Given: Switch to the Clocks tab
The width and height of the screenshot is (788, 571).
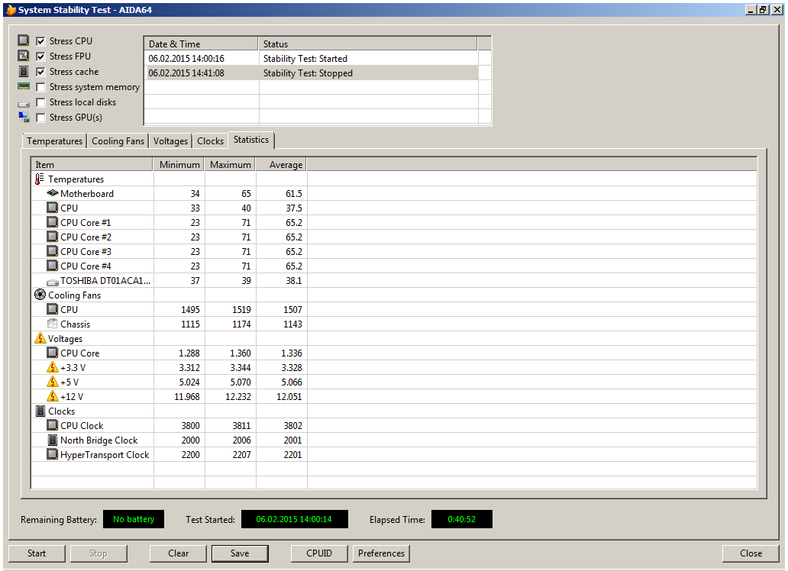Looking at the screenshot, I should pos(210,141).
